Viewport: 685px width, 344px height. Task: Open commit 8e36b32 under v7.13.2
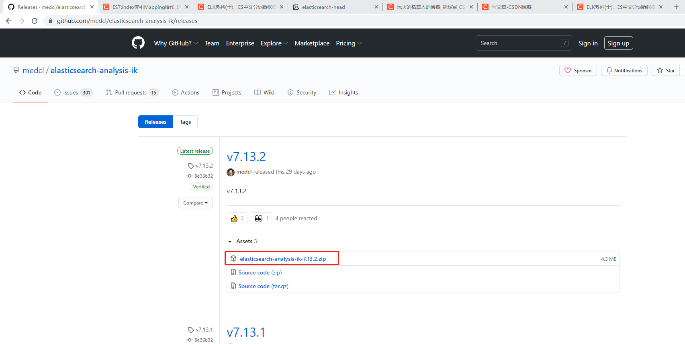click(x=200, y=176)
